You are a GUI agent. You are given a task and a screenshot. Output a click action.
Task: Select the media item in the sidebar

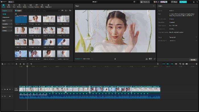(x=4, y=14)
